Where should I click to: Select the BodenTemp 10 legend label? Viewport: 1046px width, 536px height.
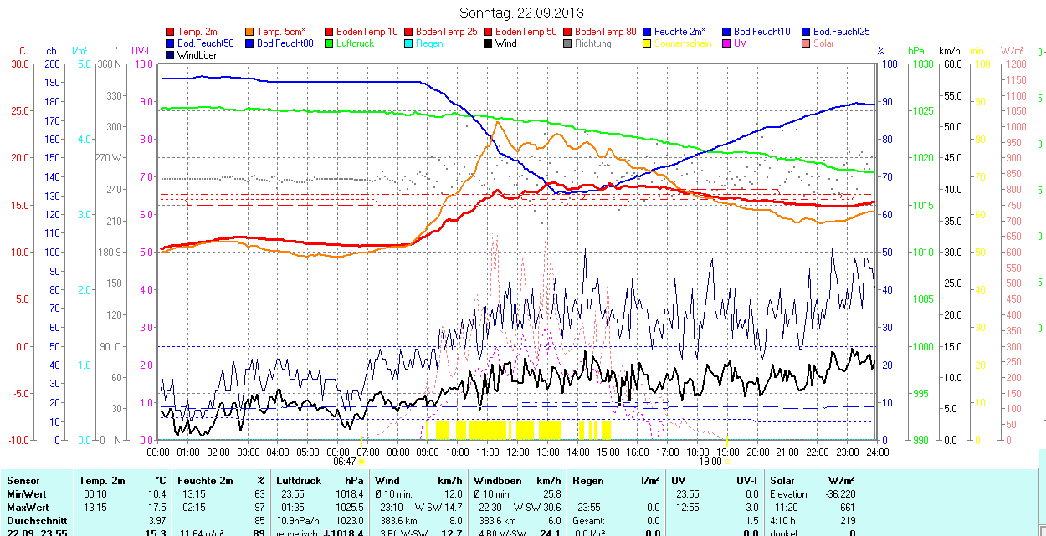[367, 32]
